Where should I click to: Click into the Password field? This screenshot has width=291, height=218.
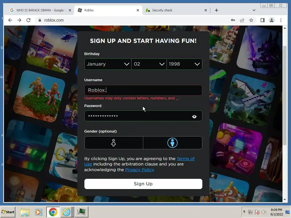click(143, 116)
